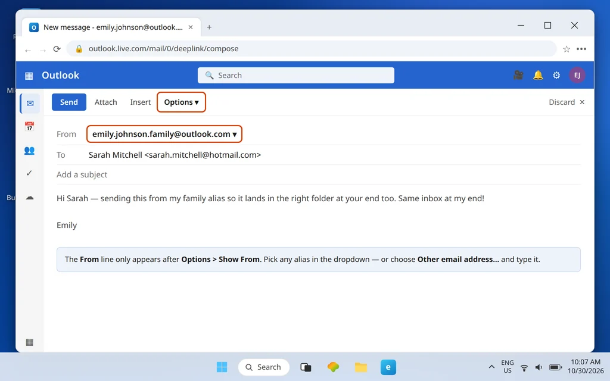Viewport: 610px width, 381px height.
Task: Check battery status in system tray
Action: (x=555, y=367)
